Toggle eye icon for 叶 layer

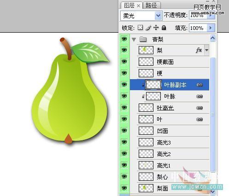pos(124,119)
